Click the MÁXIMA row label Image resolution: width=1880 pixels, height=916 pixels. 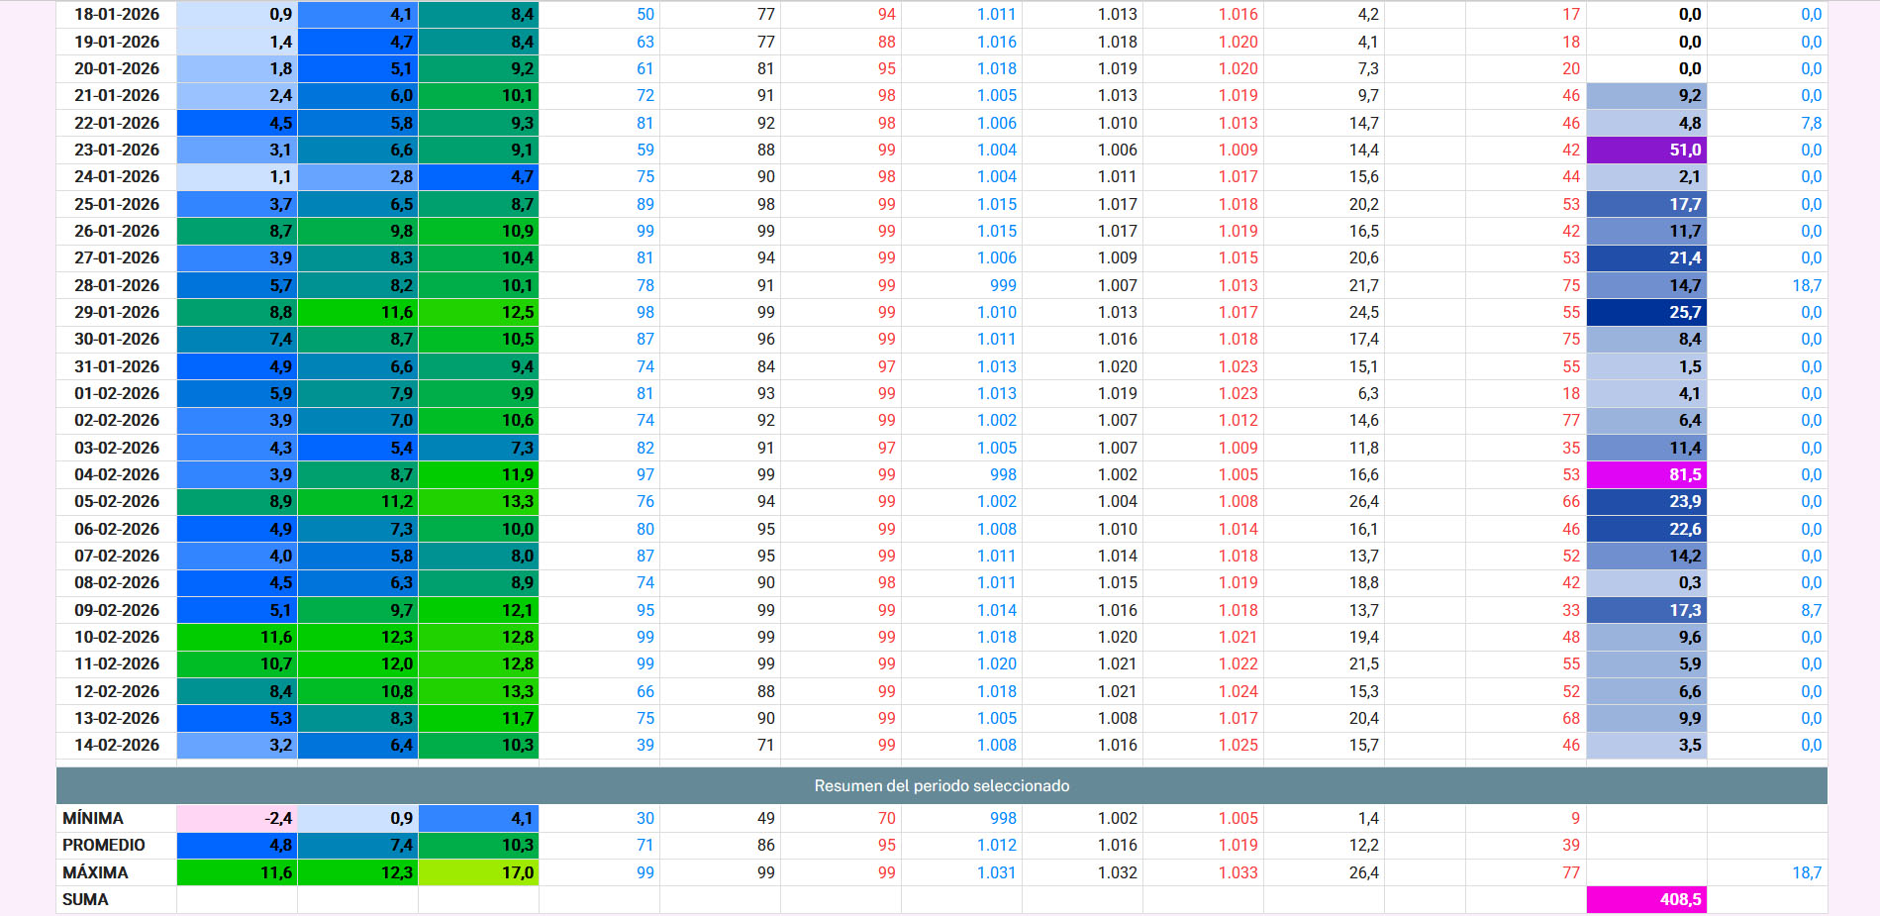[95, 872]
